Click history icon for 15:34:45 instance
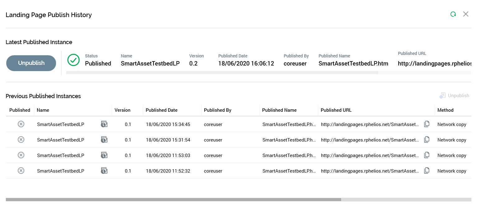477x212 pixels. 104,124
